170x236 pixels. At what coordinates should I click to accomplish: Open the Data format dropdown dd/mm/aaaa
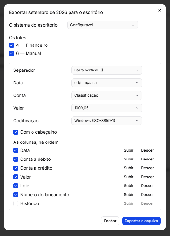coord(106,83)
